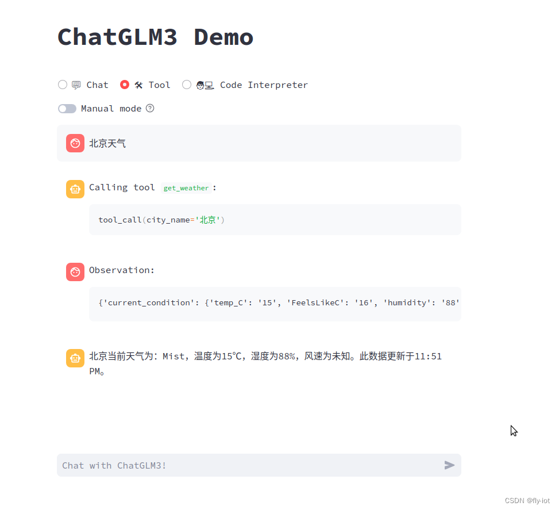Click the assistant avatar beside Calling tool
This screenshot has width=559, height=510.
coord(75,189)
